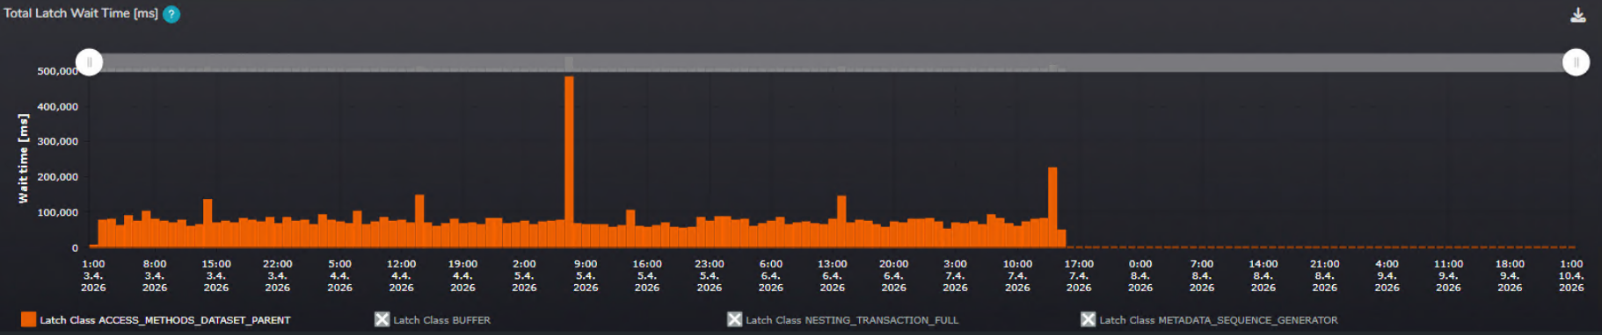Click the left range slider handle
Screen dimensions: 1602x335
pyautogui.click(x=89, y=62)
